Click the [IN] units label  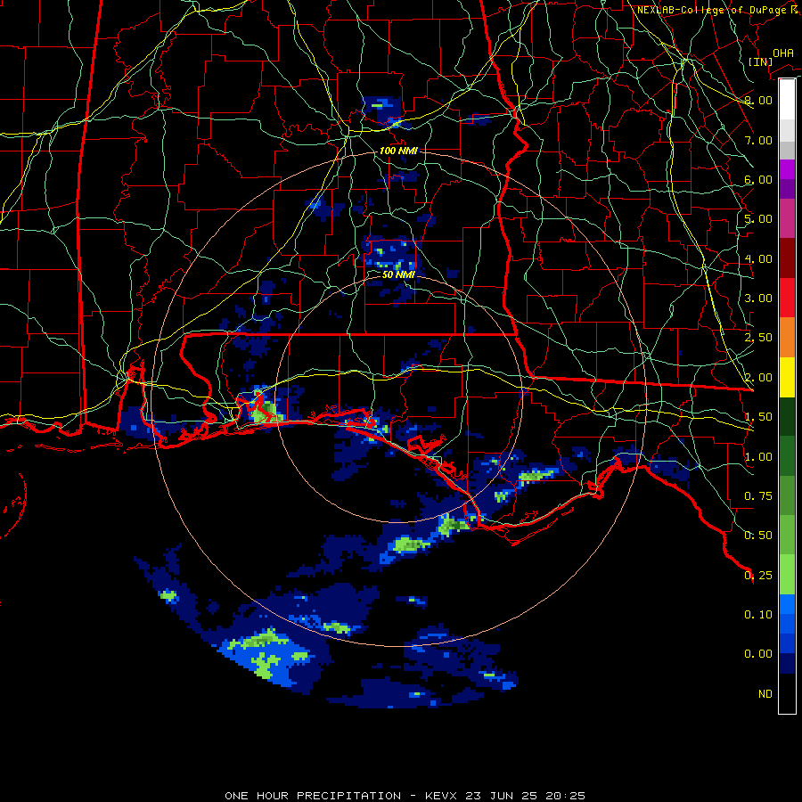point(761,61)
